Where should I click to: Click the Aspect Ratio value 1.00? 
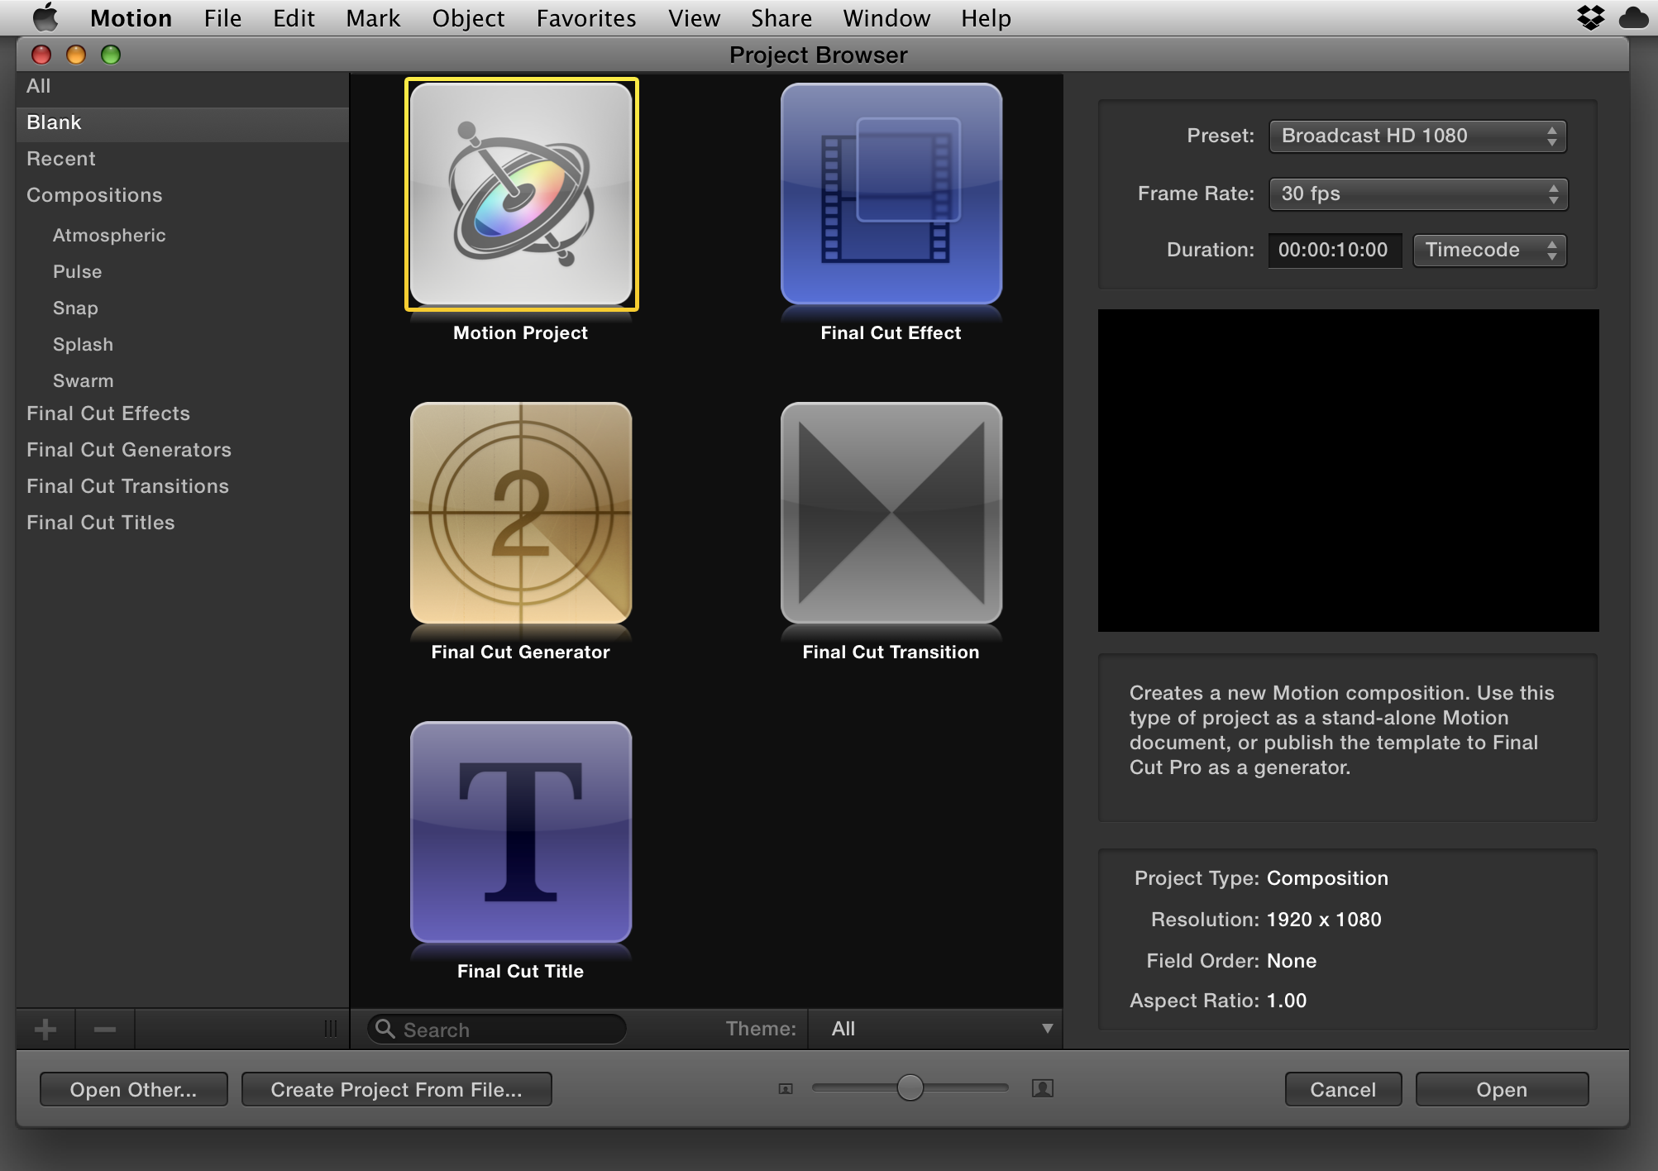pyautogui.click(x=1287, y=1001)
